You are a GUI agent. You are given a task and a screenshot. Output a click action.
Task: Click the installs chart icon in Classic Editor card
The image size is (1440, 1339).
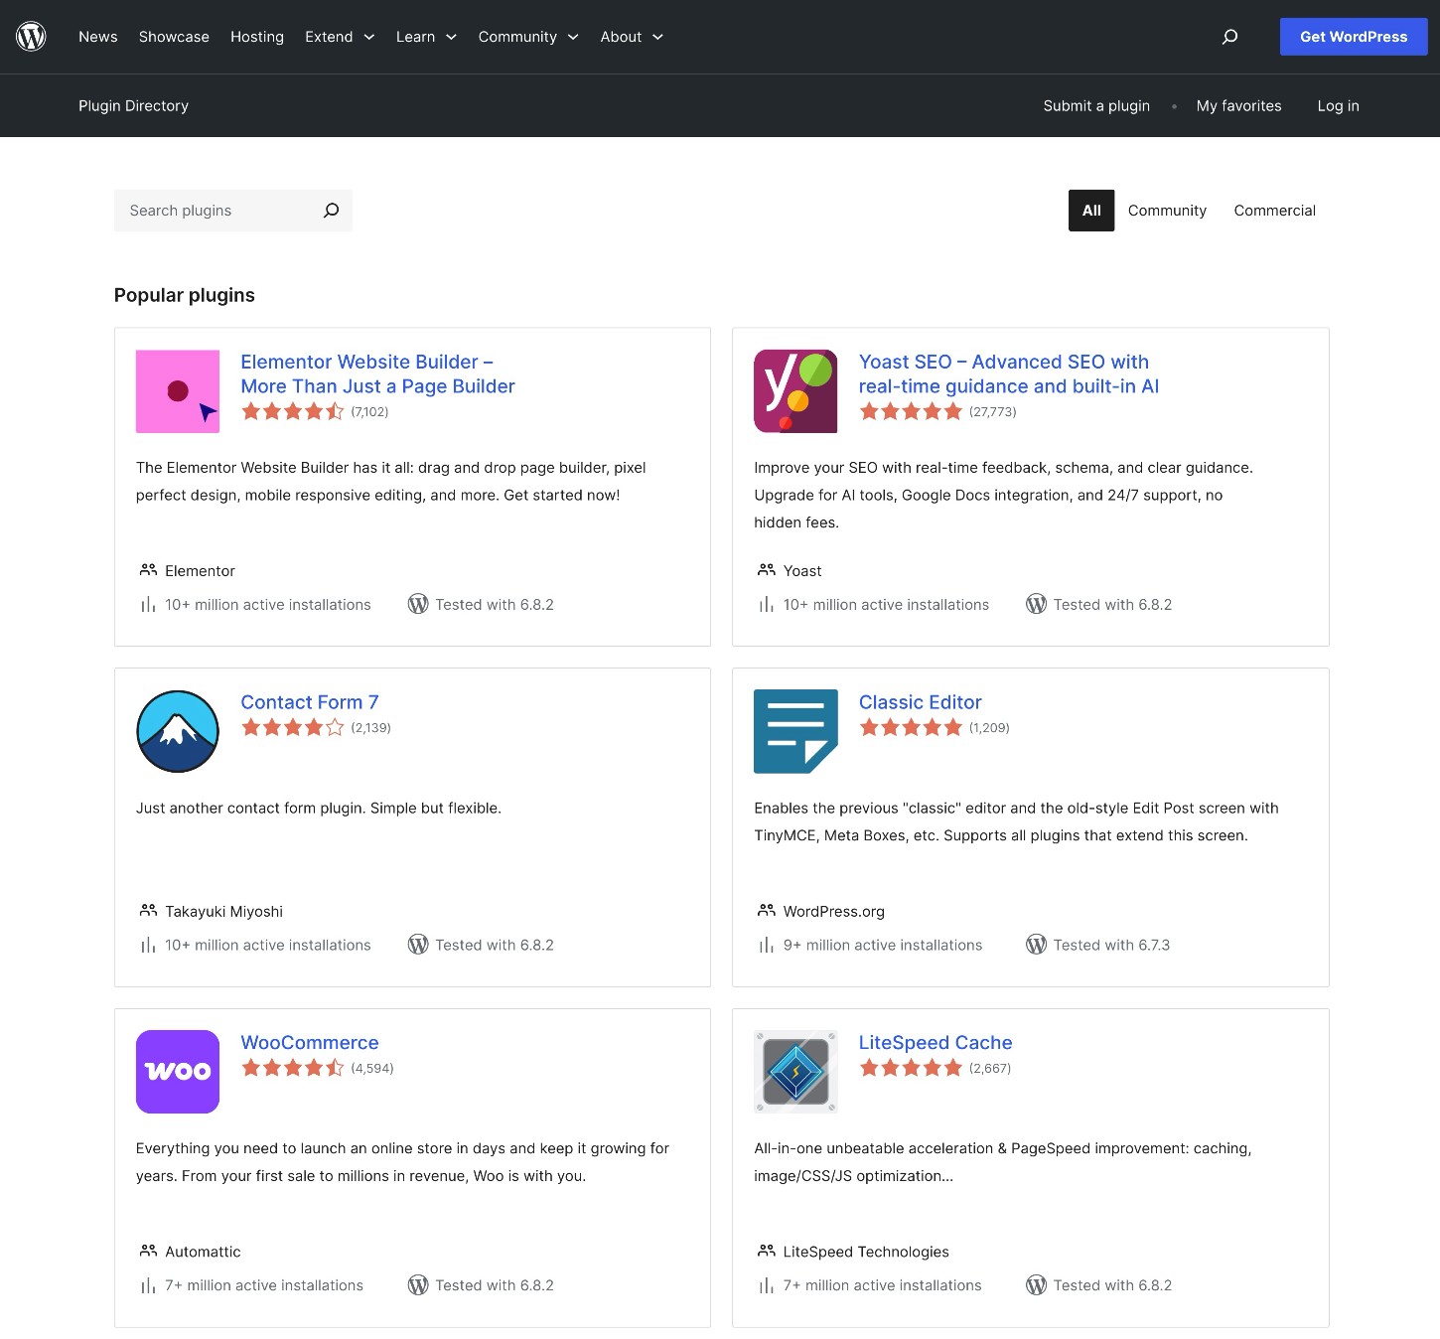tap(767, 946)
